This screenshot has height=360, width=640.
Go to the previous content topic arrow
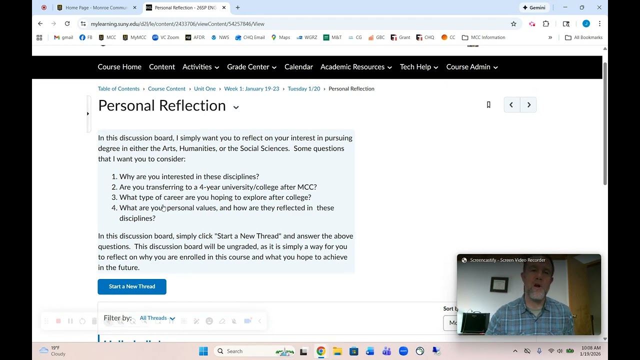[x=511, y=105]
